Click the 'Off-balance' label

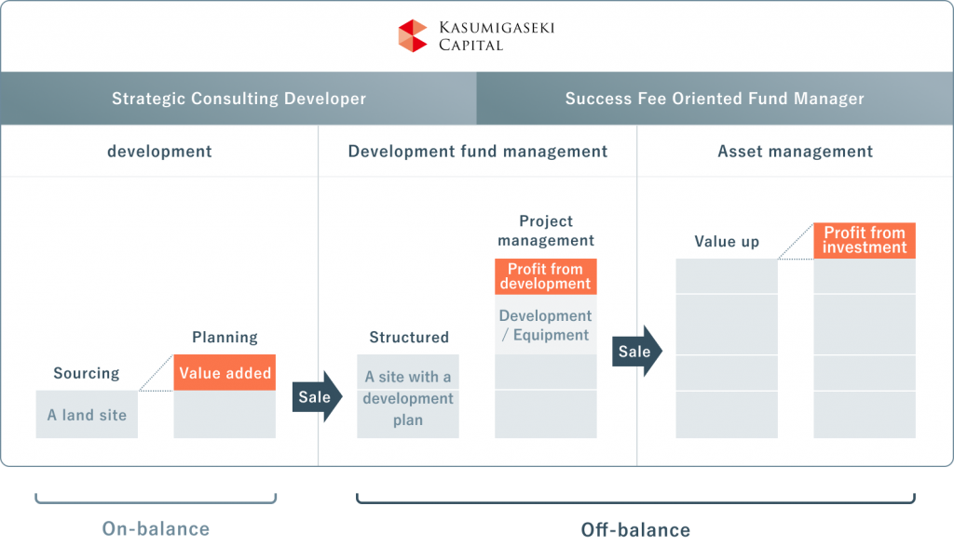tap(635, 529)
